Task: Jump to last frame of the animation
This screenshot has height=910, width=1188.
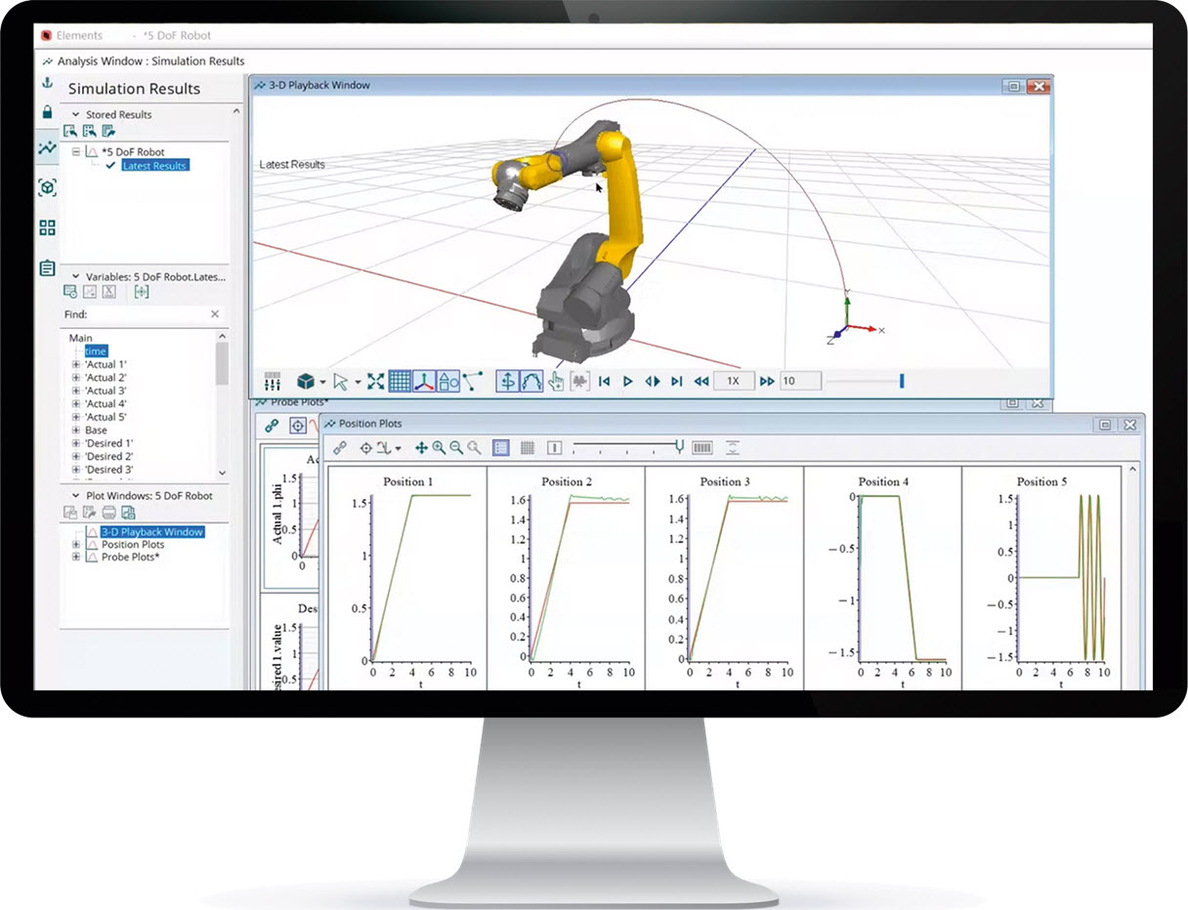Action: click(x=676, y=382)
